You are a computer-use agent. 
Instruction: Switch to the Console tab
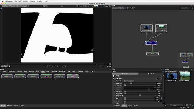click(16, 106)
